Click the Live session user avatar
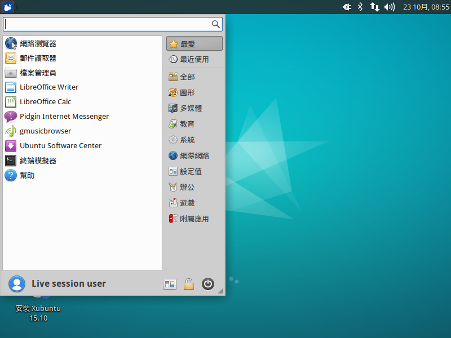The image size is (451, 338). coord(17,284)
